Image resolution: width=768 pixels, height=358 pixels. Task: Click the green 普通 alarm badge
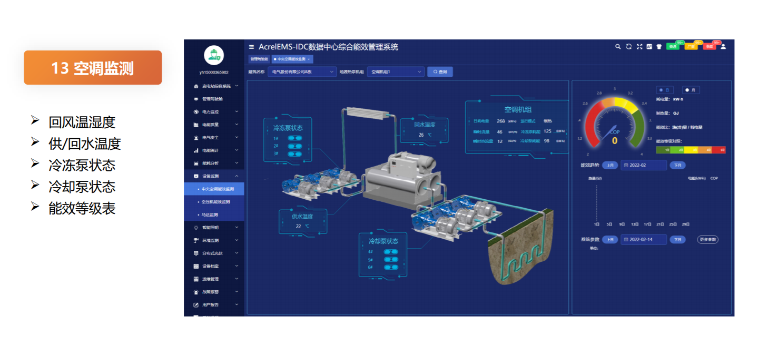(x=673, y=46)
